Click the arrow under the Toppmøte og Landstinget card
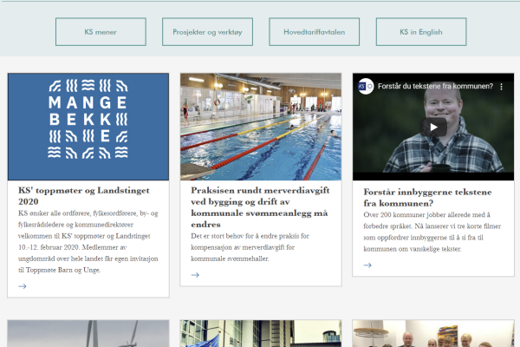Screen dimensions: 520x347 pos(23,286)
